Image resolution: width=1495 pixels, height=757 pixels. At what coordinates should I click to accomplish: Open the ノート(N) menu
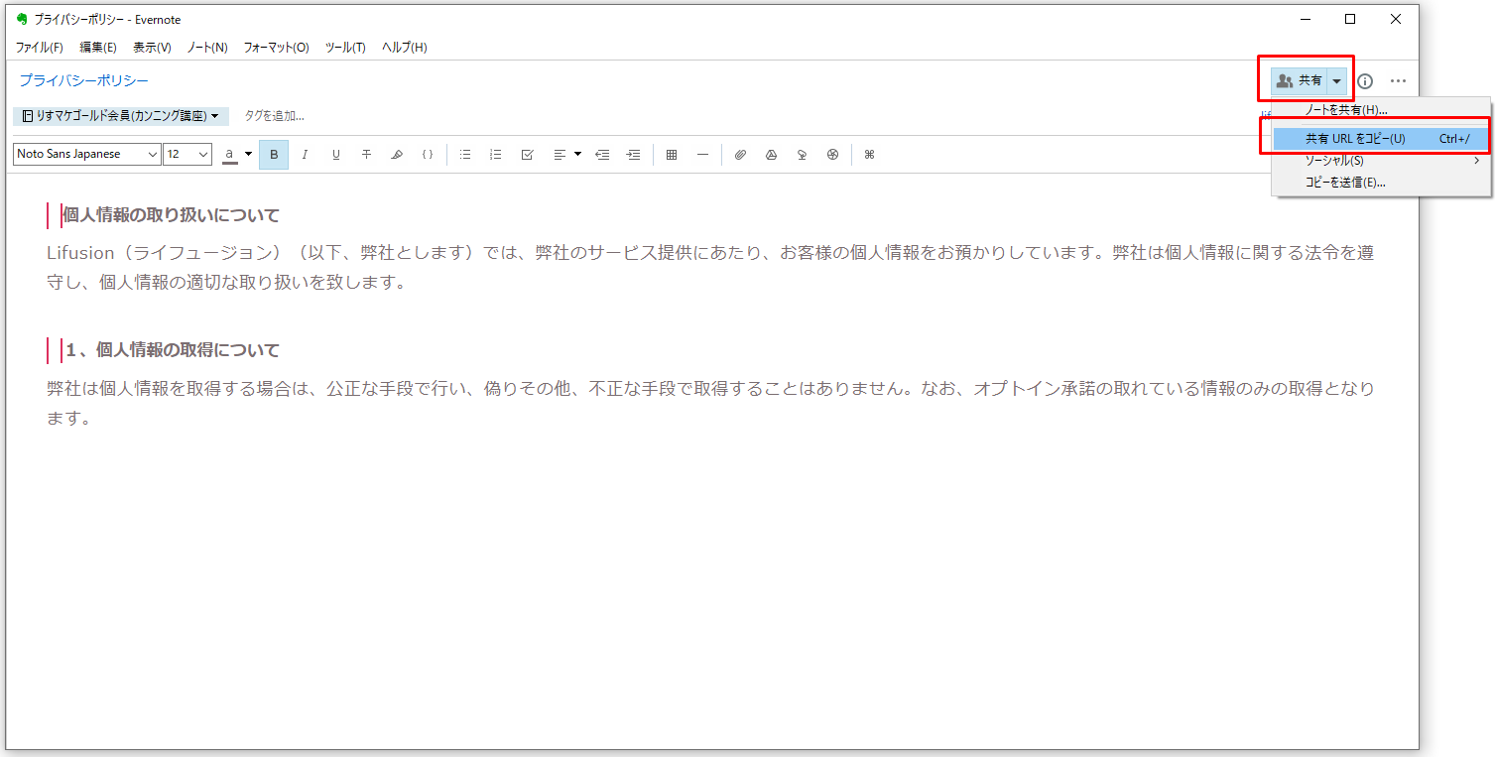[x=207, y=48]
